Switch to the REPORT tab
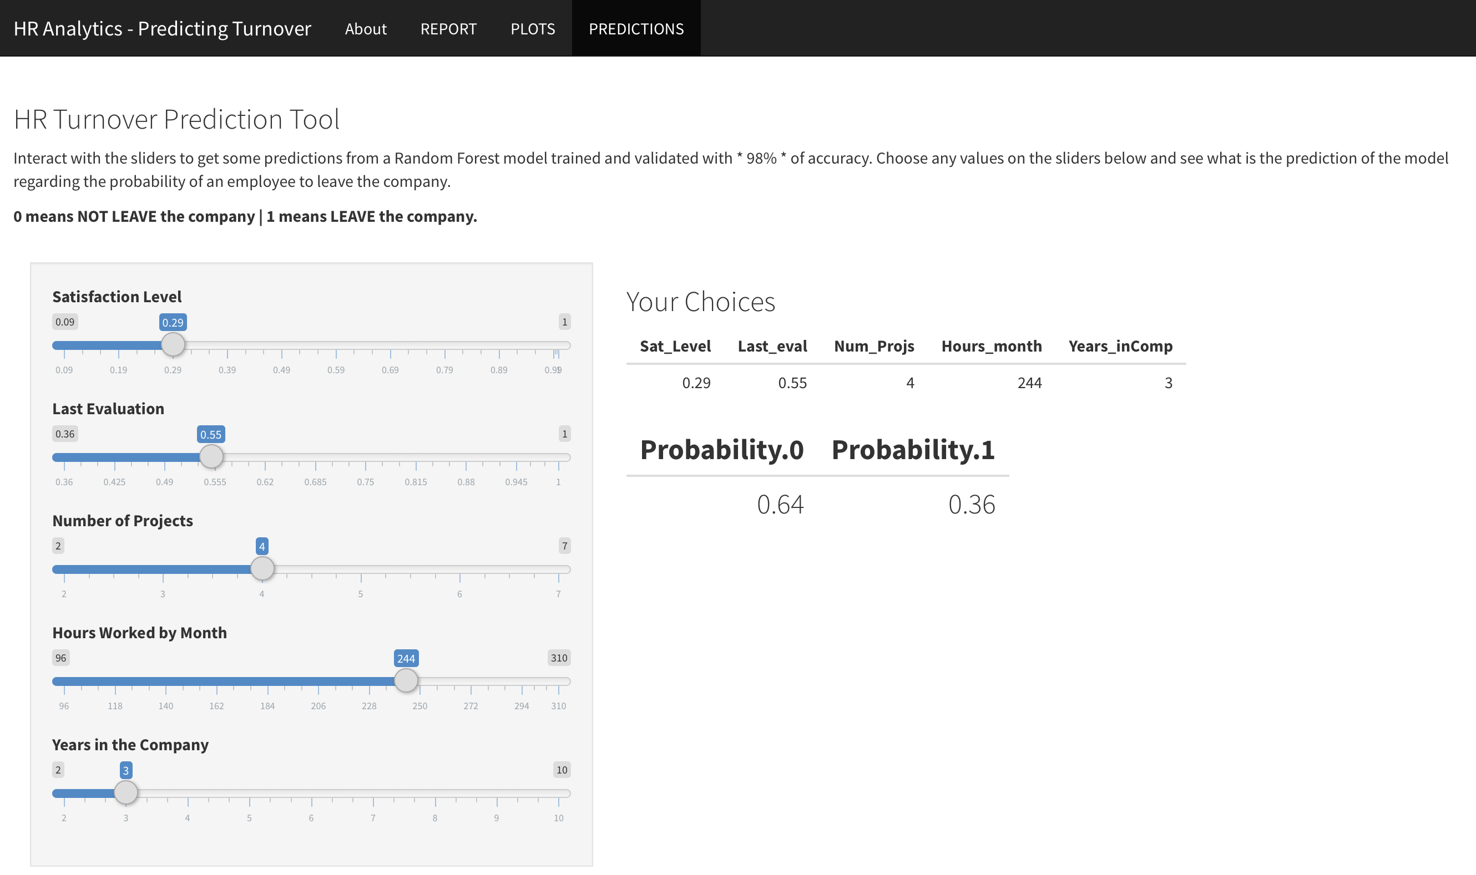The height and width of the screenshot is (875, 1476). click(x=448, y=28)
